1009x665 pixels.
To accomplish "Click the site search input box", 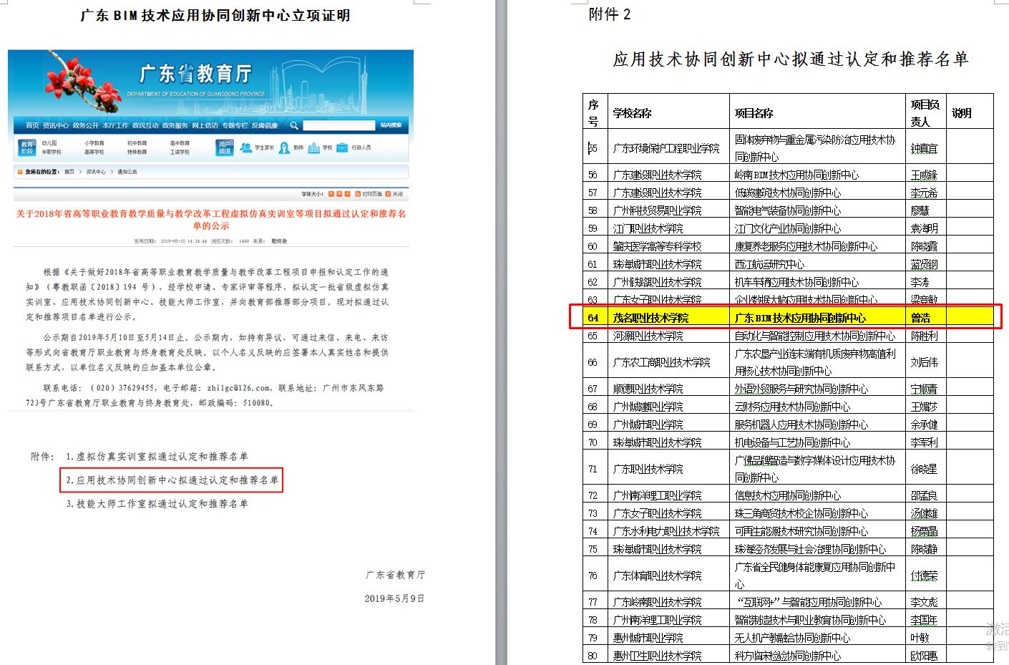I will [x=338, y=126].
